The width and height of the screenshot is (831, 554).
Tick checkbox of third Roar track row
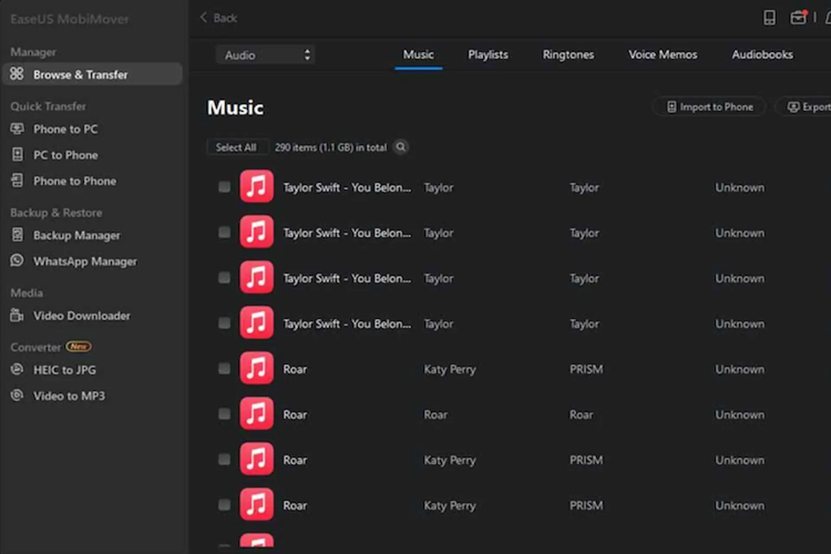[224, 459]
